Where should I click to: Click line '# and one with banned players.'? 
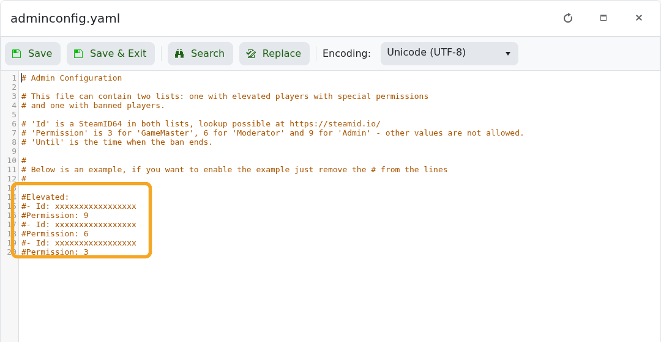coord(93,106)
